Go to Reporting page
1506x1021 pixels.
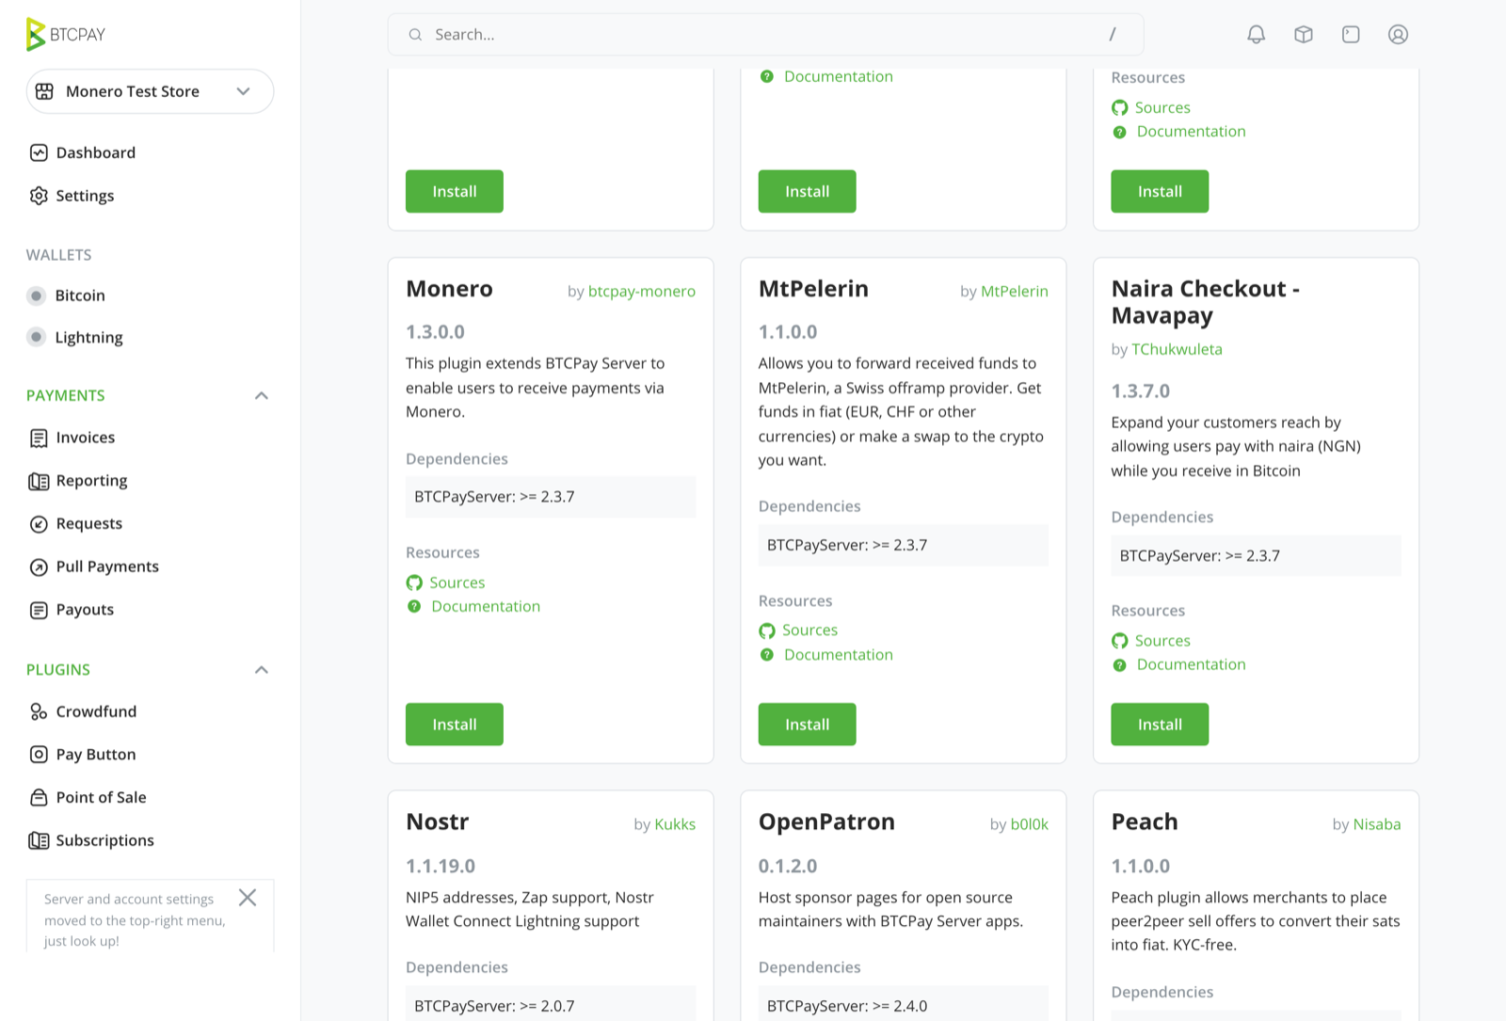click(x=91, y=481)
